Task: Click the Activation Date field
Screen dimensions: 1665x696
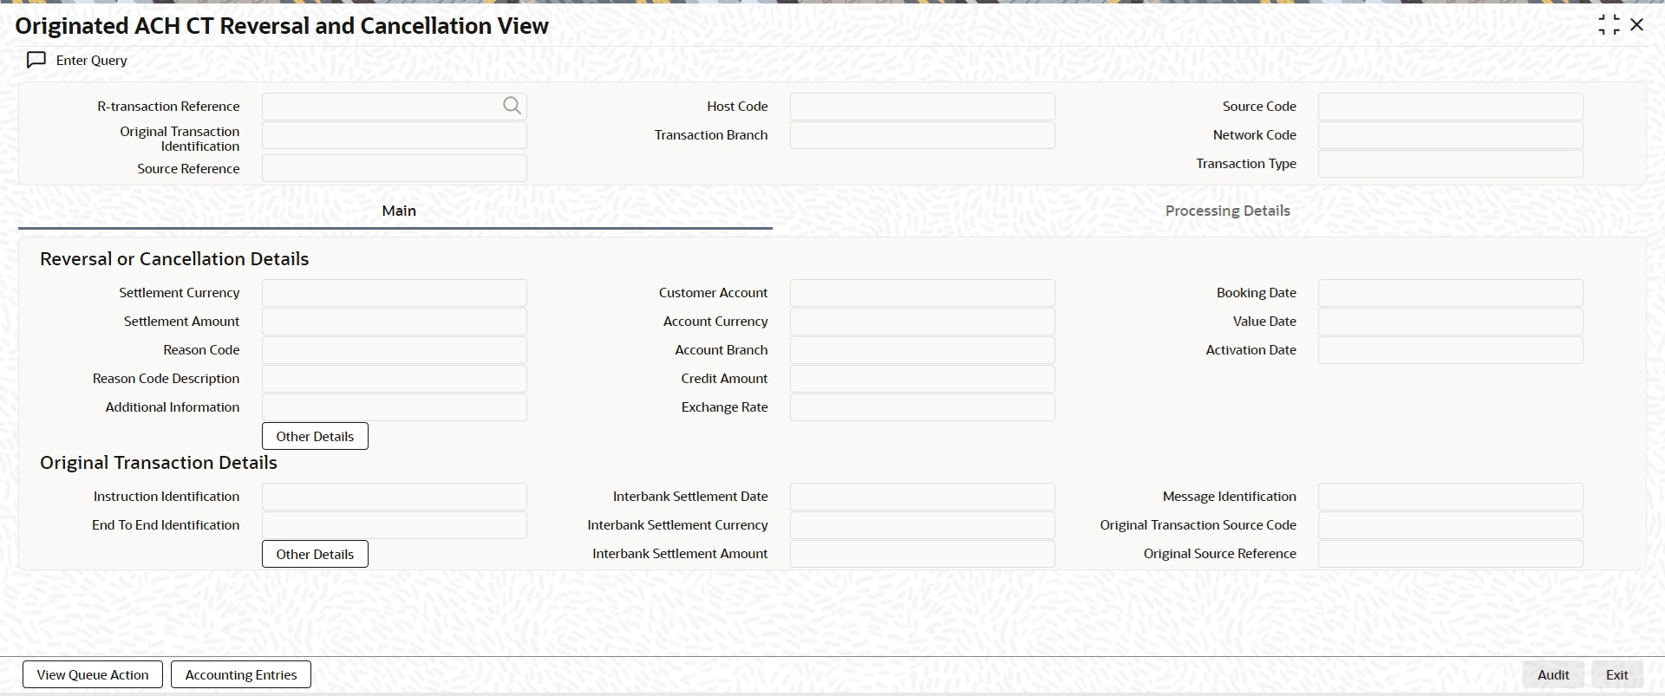Action: (x=1451, y=350)
